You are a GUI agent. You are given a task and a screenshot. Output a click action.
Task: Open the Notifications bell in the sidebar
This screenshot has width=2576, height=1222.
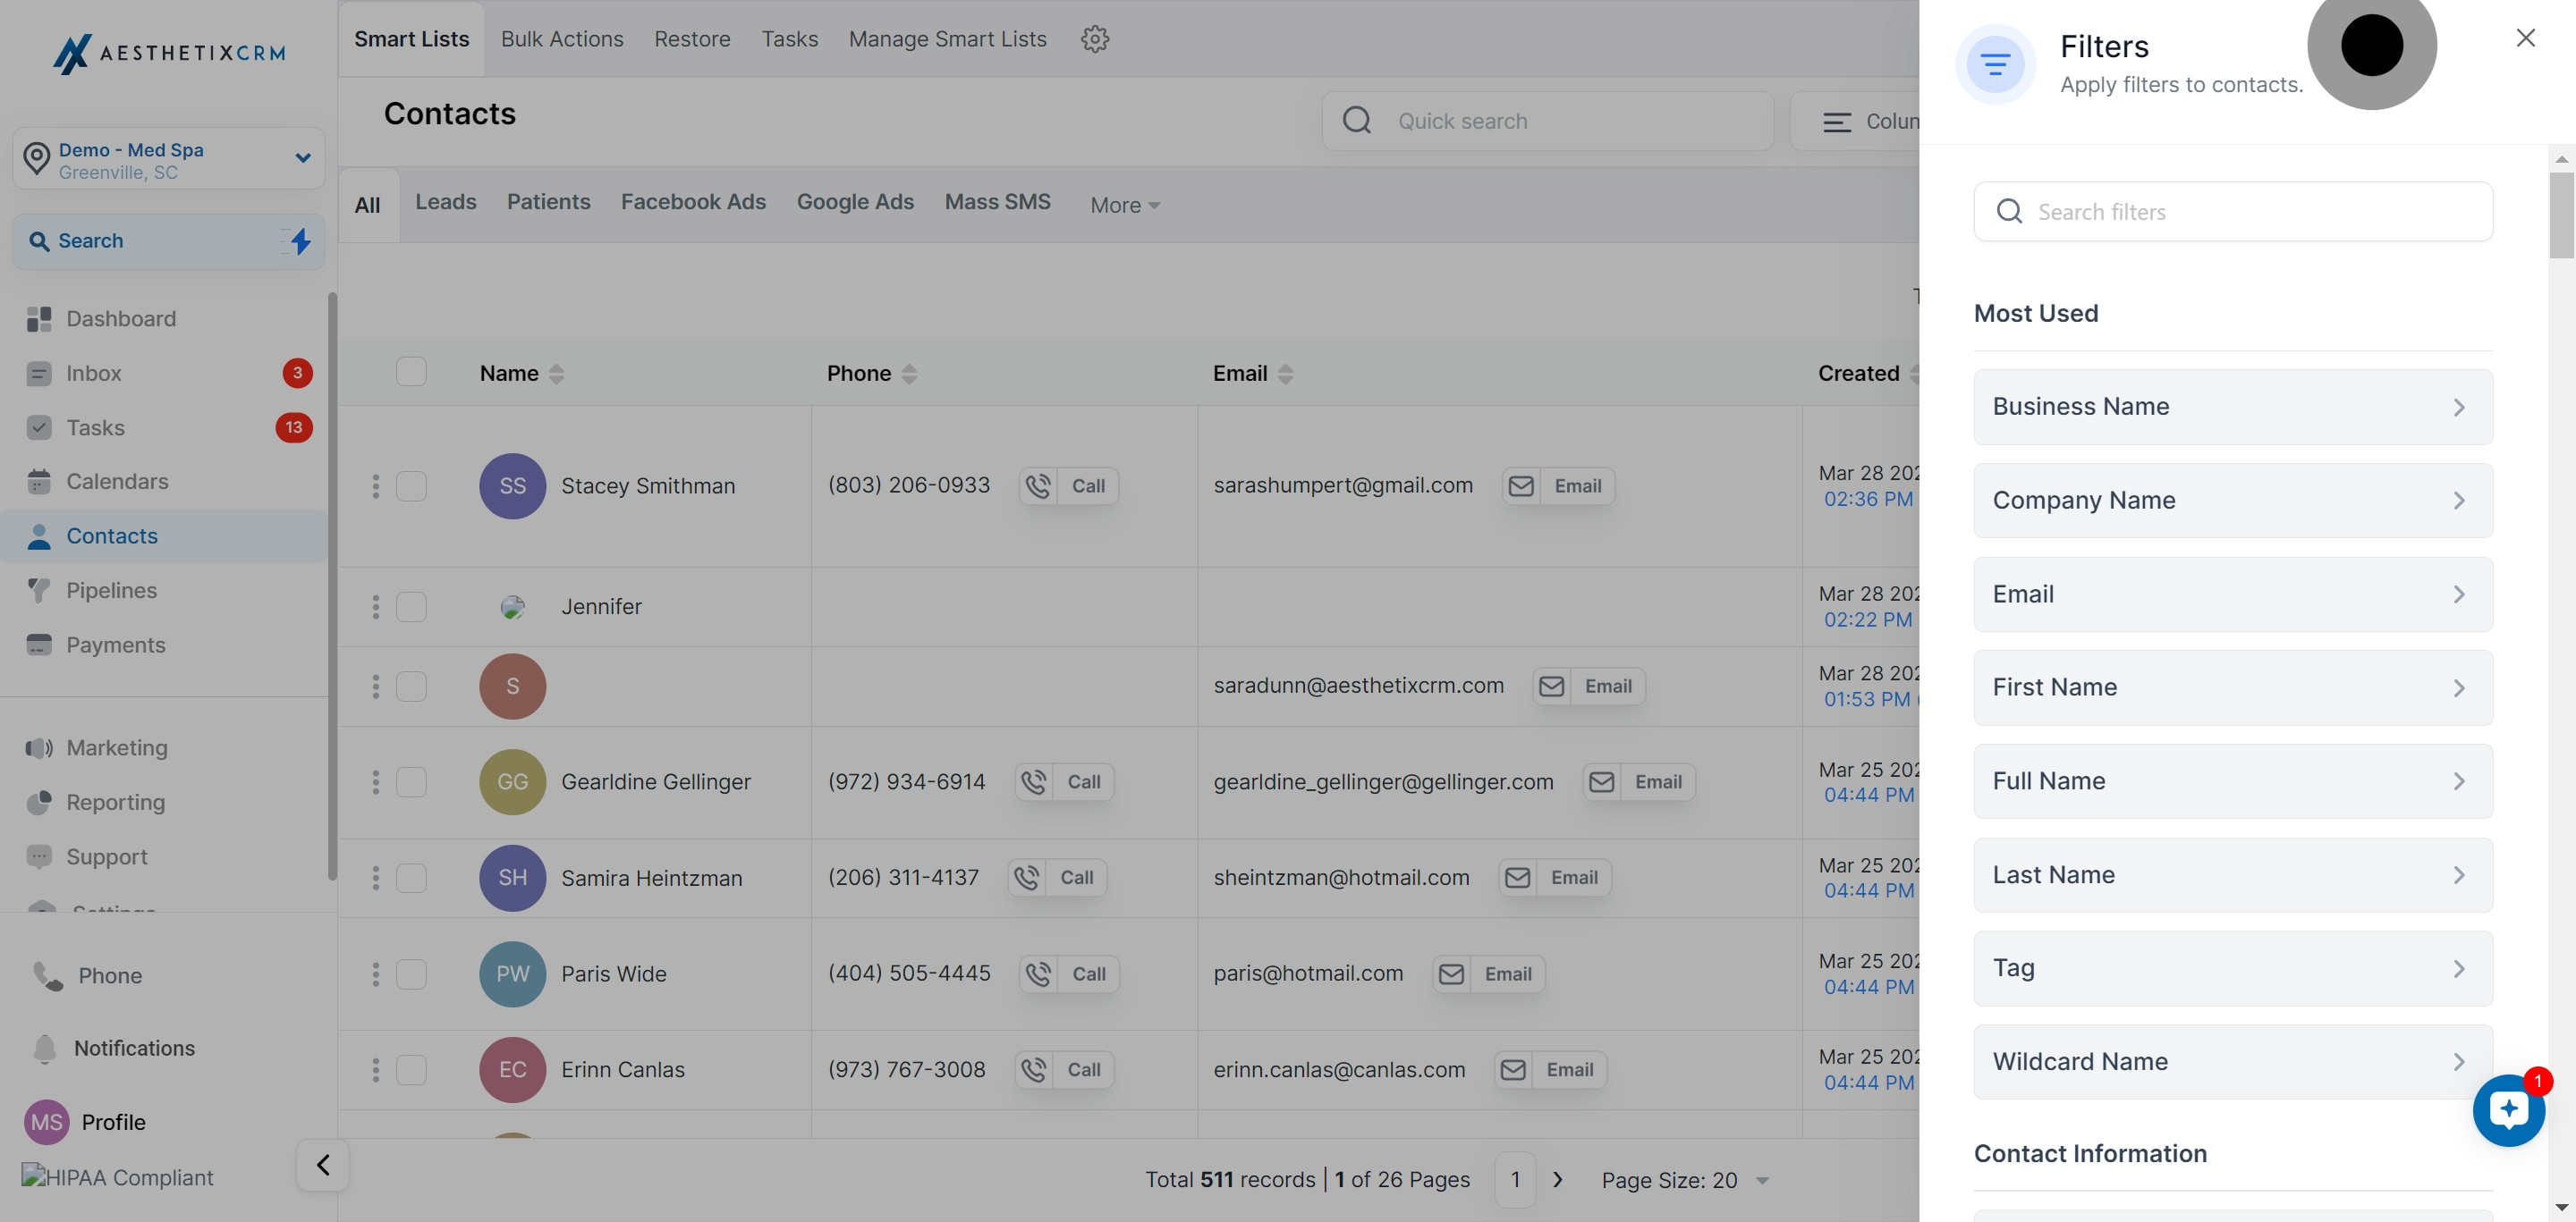pyautogui.click(x=45, y=1049)
